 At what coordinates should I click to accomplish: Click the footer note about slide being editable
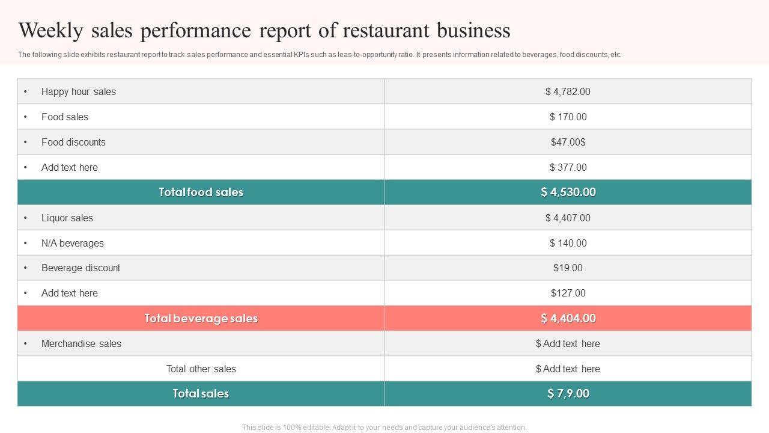pyautogui.click(x=384, y=428)
